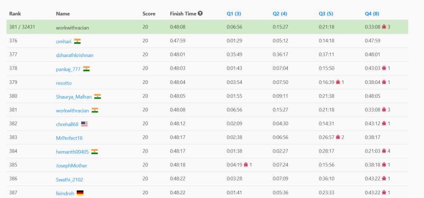Click the bug icon in JosephMother's Q1 cell
Viewport: 424px width, 198px height.
coord(245,165)
